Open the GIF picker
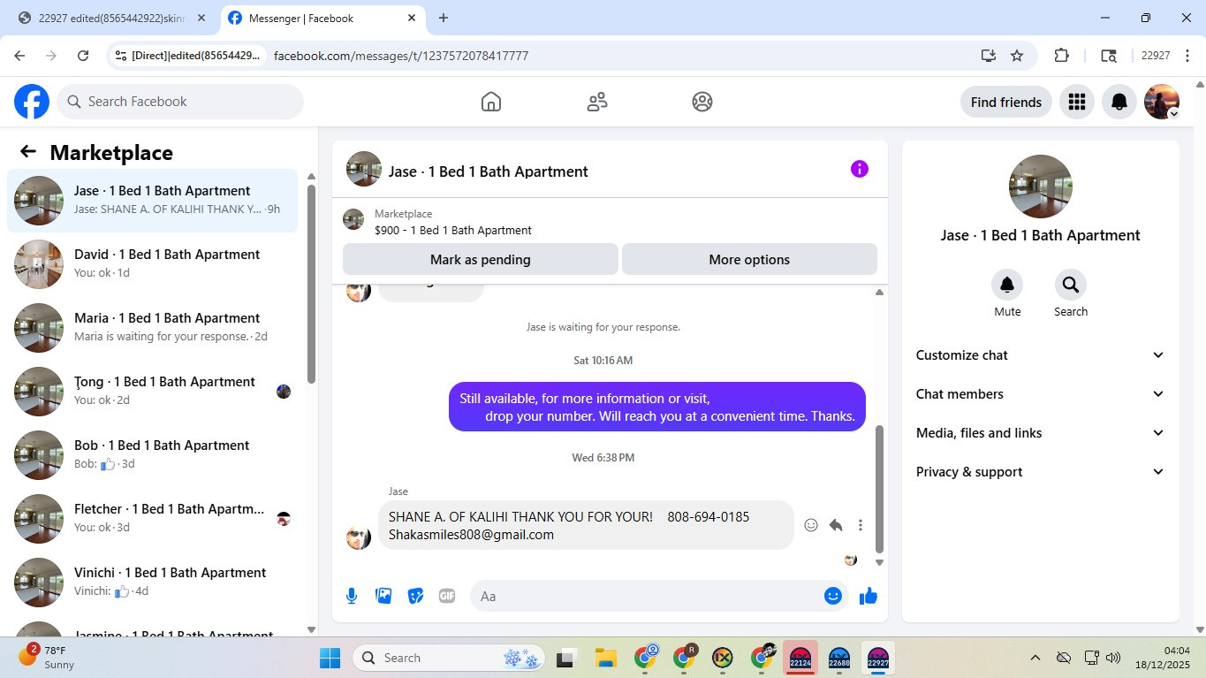 tap(447, 596)
